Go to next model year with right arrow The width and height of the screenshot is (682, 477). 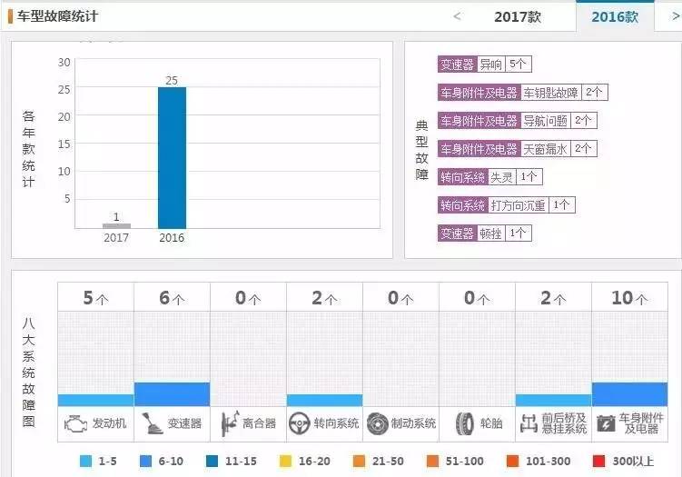676,16
